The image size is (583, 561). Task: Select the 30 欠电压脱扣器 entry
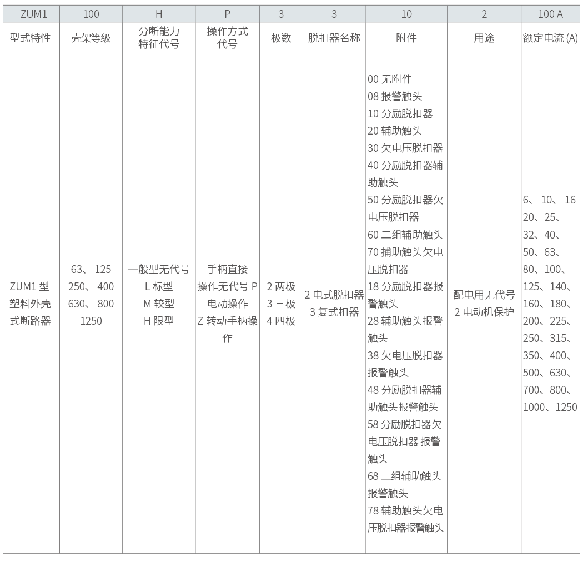tap(405, 148)
